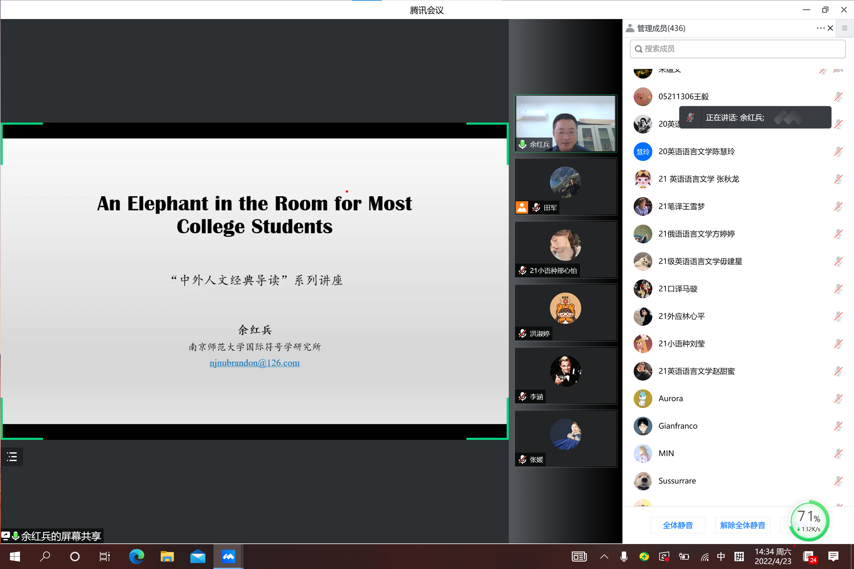
Task: Click 田军's orange host badge icon
Action: click(522, 207)
